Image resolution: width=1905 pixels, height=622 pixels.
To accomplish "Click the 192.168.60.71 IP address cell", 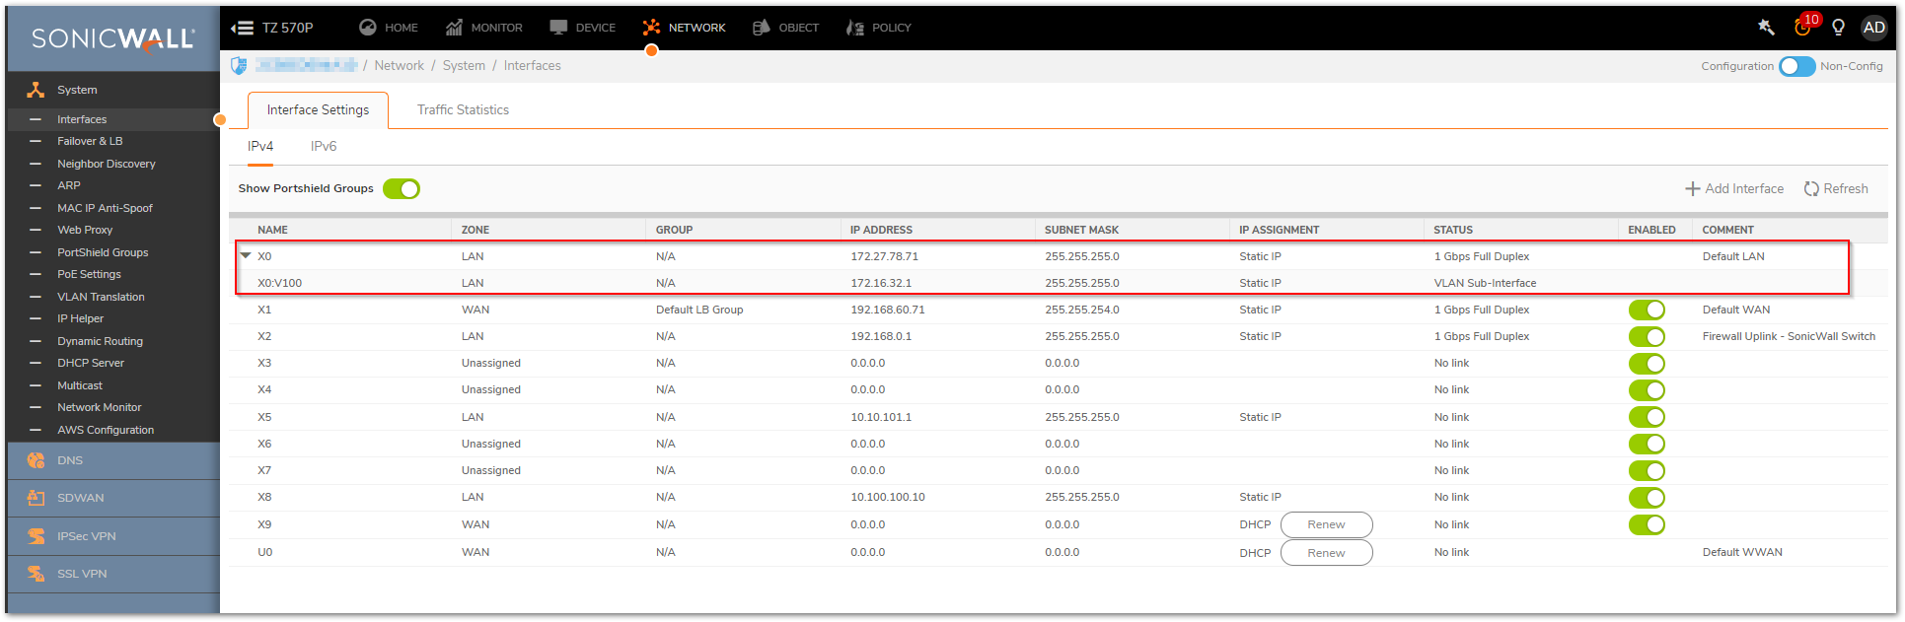I will 888,310.
